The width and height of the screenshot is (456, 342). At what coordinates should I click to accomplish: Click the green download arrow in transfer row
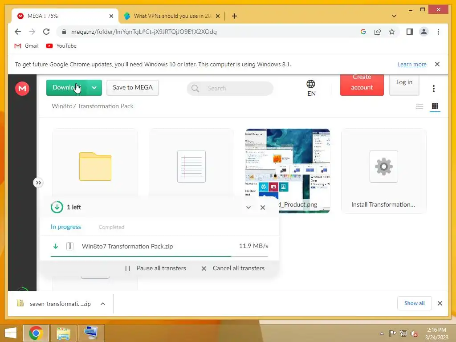pos(56,246)
